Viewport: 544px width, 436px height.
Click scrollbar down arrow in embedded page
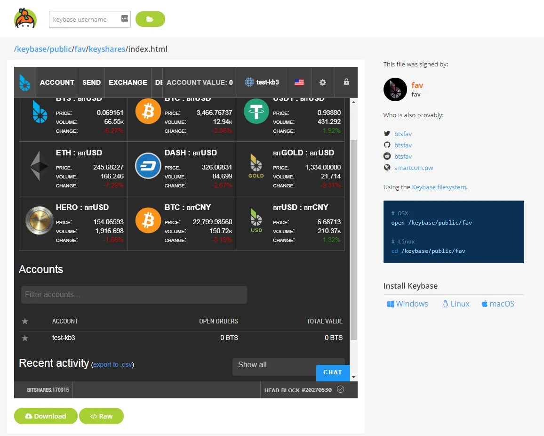tap(353, 377)
